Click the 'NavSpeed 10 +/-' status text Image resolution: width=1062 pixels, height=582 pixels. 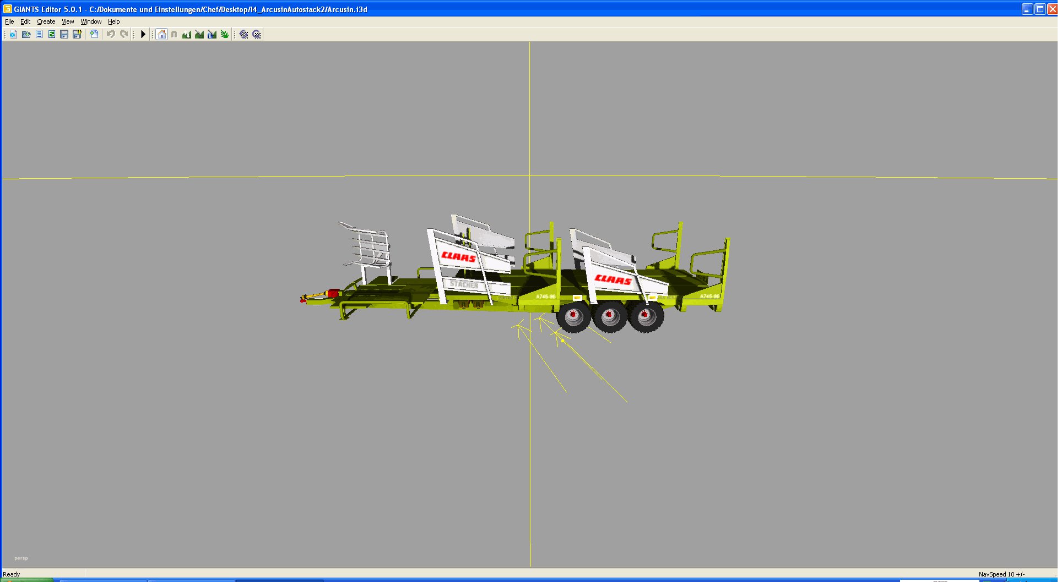[1001, 574]
